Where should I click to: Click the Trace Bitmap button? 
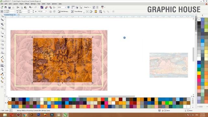(x=77, y=12)
